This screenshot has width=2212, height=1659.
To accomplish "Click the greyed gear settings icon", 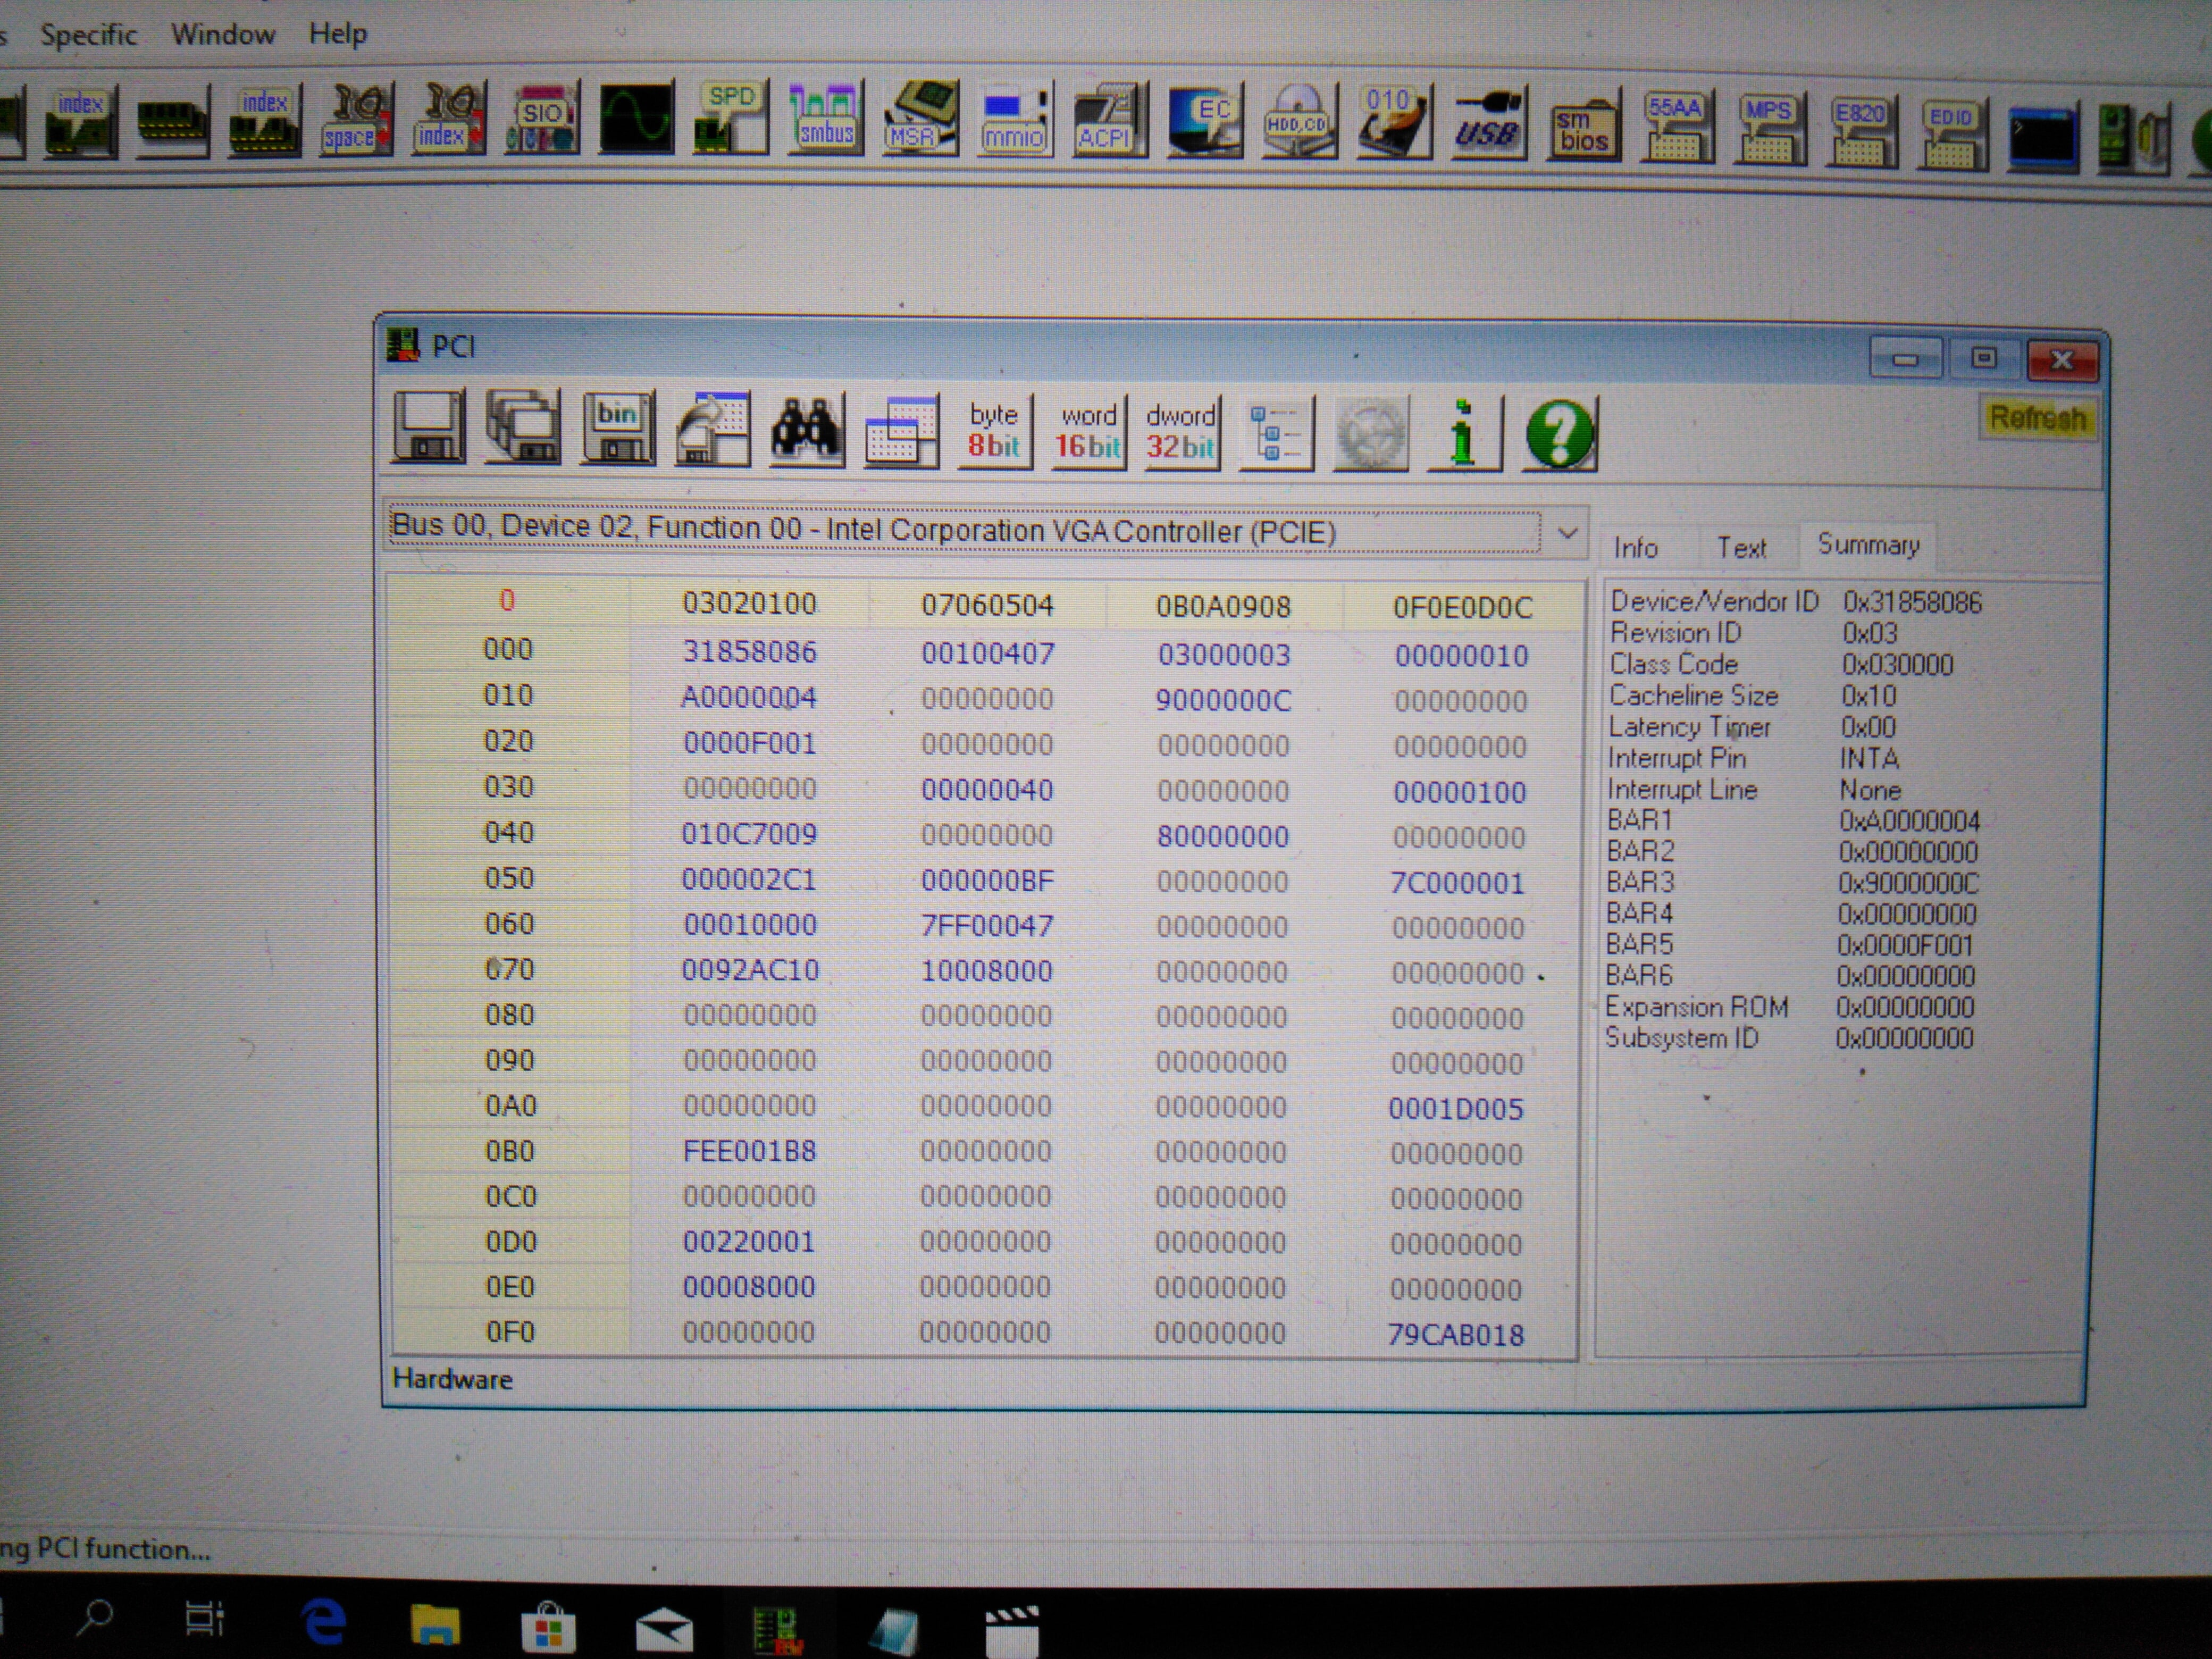I will tap(1371, 434).
